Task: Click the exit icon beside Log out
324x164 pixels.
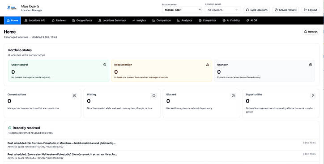Action: click(x=305, y=10)
